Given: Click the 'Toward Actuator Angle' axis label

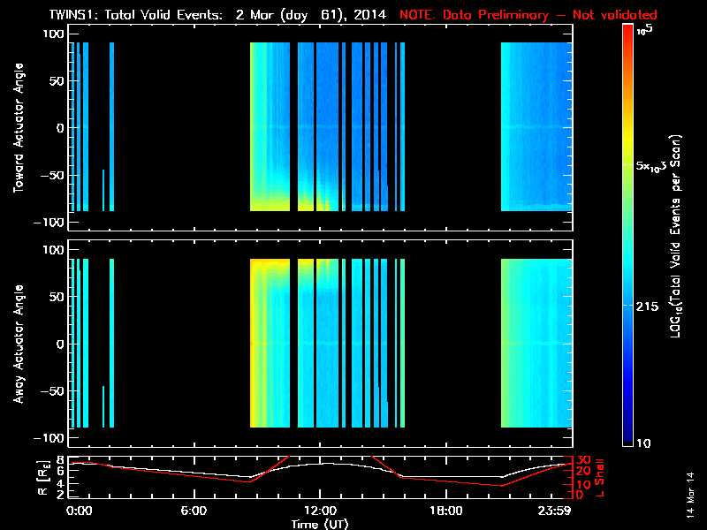Looking at the screenshot, I should pos(19,130).
